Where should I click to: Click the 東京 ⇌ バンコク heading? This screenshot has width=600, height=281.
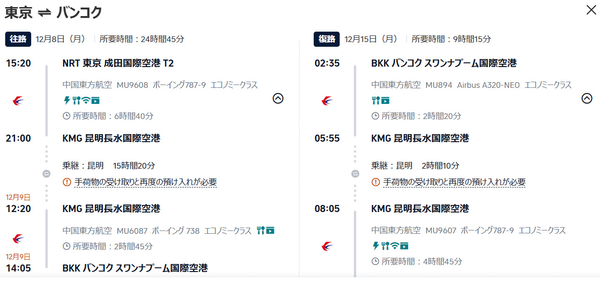pos(53,12)
